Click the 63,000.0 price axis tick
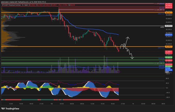The width and height of the screenshot is (175, 112). 169,33
